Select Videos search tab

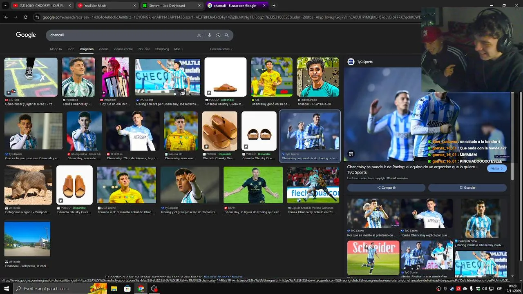(103, 49)
